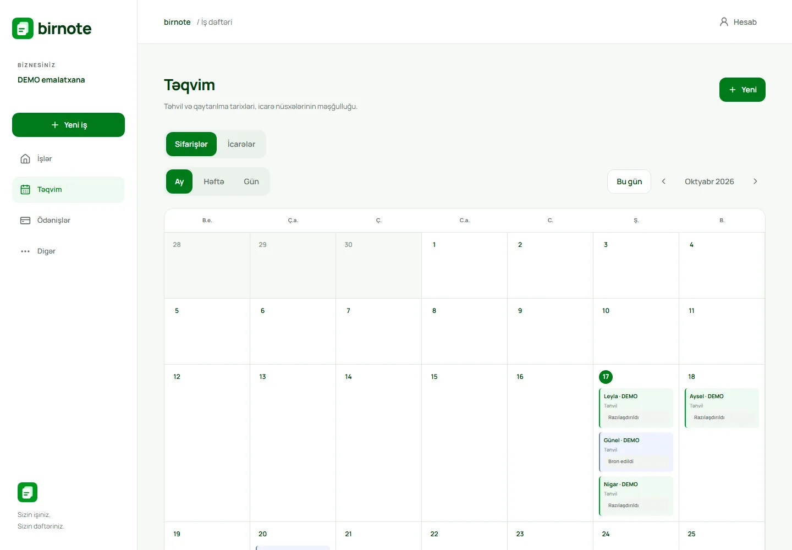Select day 14 cell in calendar
Image resolution: width=792 pixels, height=550 pixels.
[x=378, y=443]
